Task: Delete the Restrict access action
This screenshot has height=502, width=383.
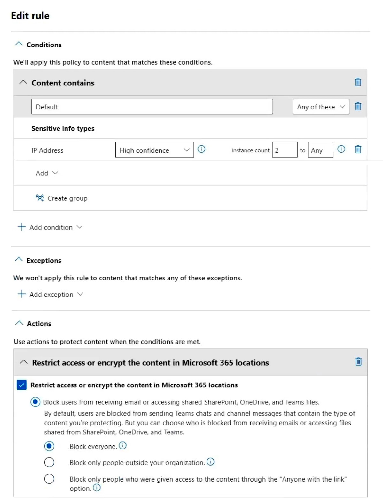Action: tap(358, 362)
